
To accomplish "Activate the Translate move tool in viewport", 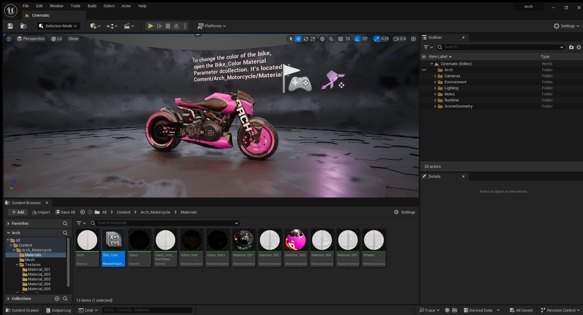I will [298, 39].
